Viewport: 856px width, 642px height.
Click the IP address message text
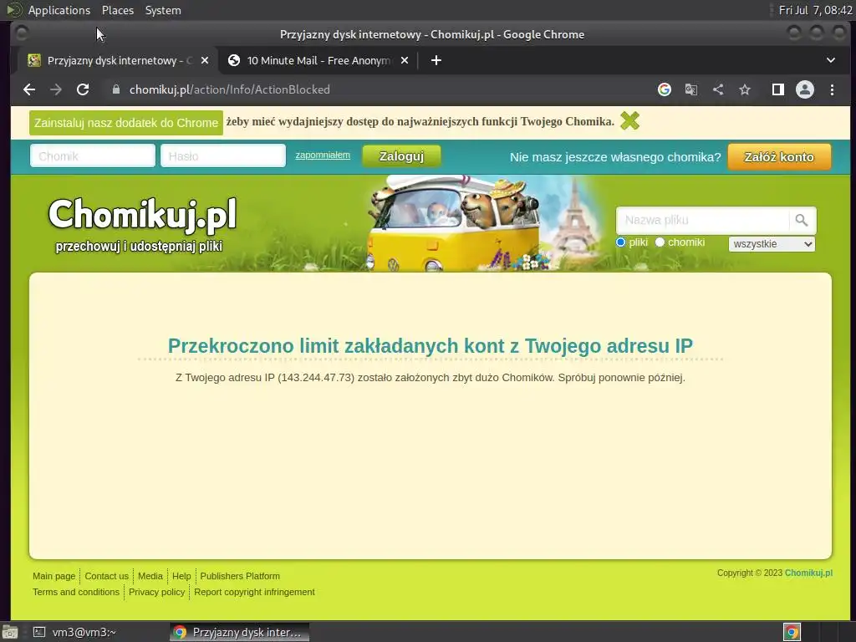click(x=431, y=377)
